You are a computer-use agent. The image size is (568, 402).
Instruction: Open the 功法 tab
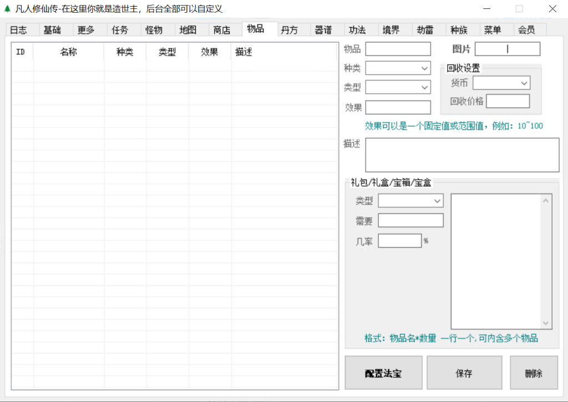point(357,30)
